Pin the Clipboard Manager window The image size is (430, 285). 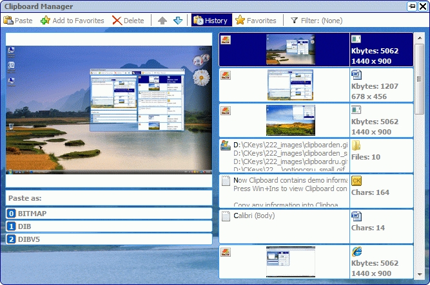tap(412, 6)
